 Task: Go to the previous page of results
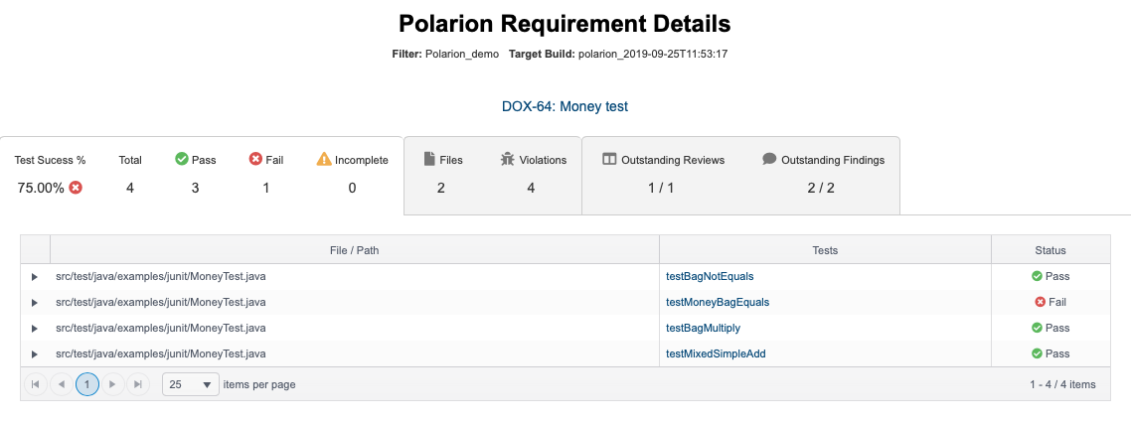(x=62, y=384)
